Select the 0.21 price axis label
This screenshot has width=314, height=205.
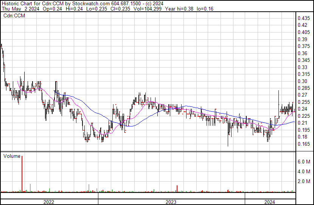302,123
